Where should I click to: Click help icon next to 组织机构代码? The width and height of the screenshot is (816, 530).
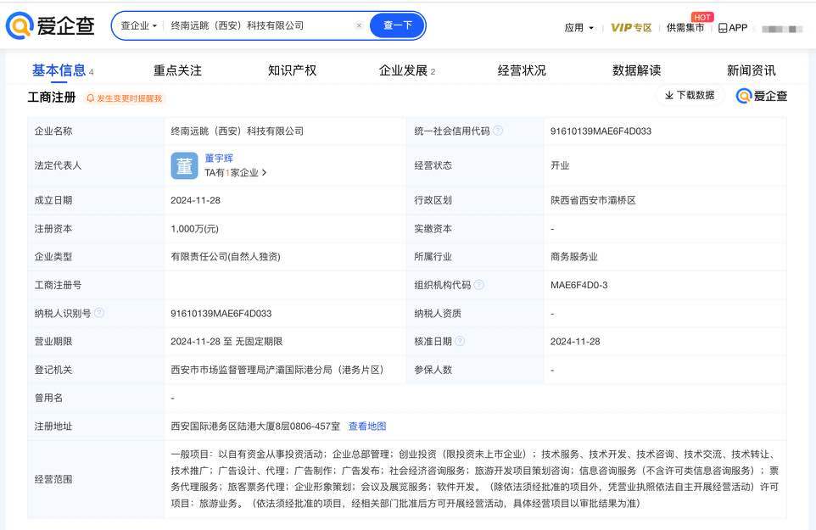tap(479, 285)
